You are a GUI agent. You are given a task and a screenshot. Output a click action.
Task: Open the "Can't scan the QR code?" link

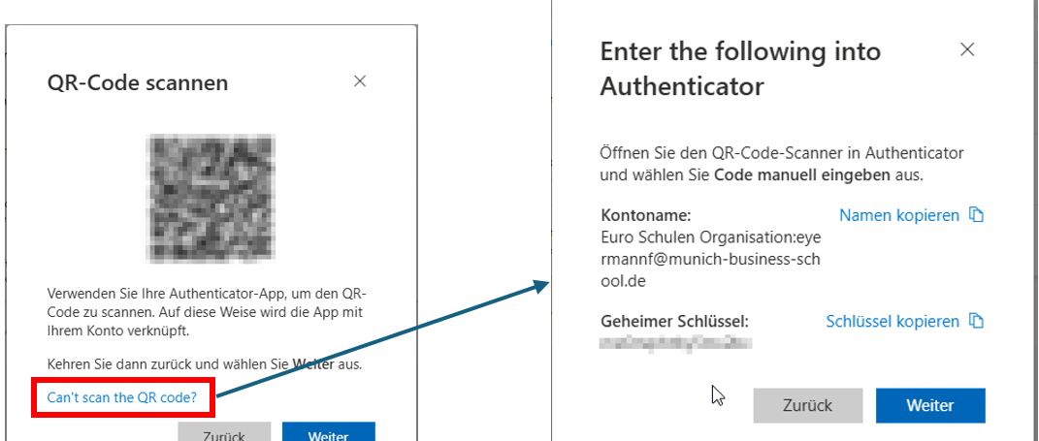[122, 397]
